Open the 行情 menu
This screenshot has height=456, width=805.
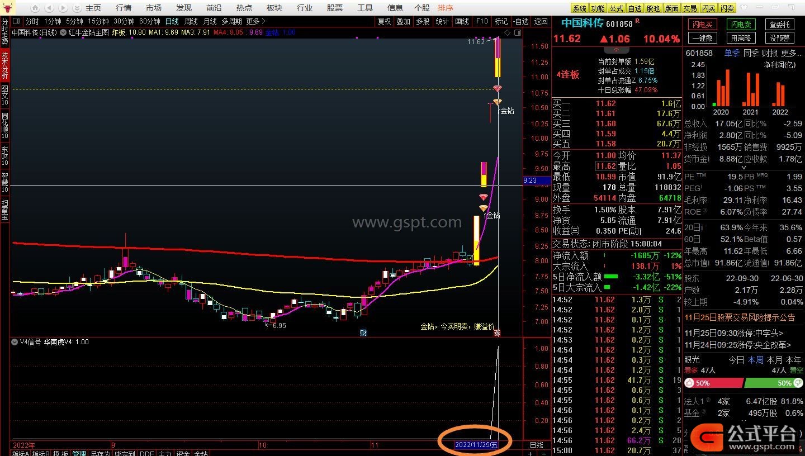124,8
